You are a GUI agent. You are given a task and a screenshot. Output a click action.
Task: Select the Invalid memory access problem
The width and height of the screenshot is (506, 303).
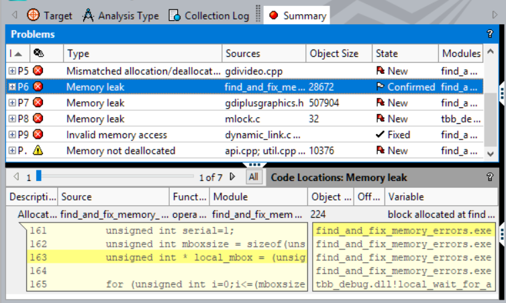[244, 135]
